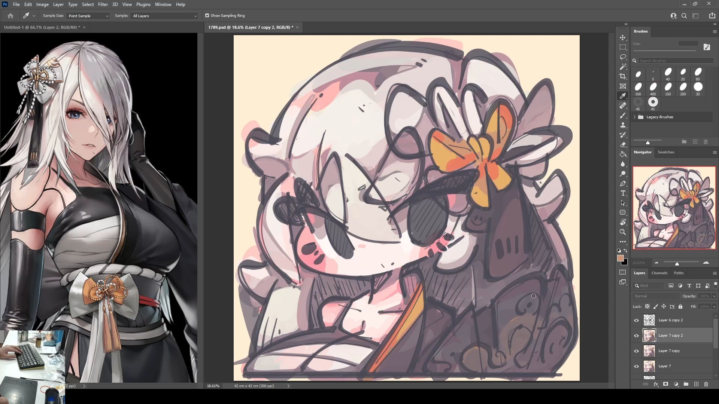Open the Layers panel options menu
719x404 pixels.
click(x=715, y=273)
